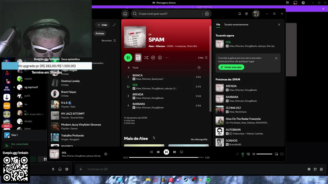
Task: Open Discord download apps arrow icon
Action: coord(7,97)
